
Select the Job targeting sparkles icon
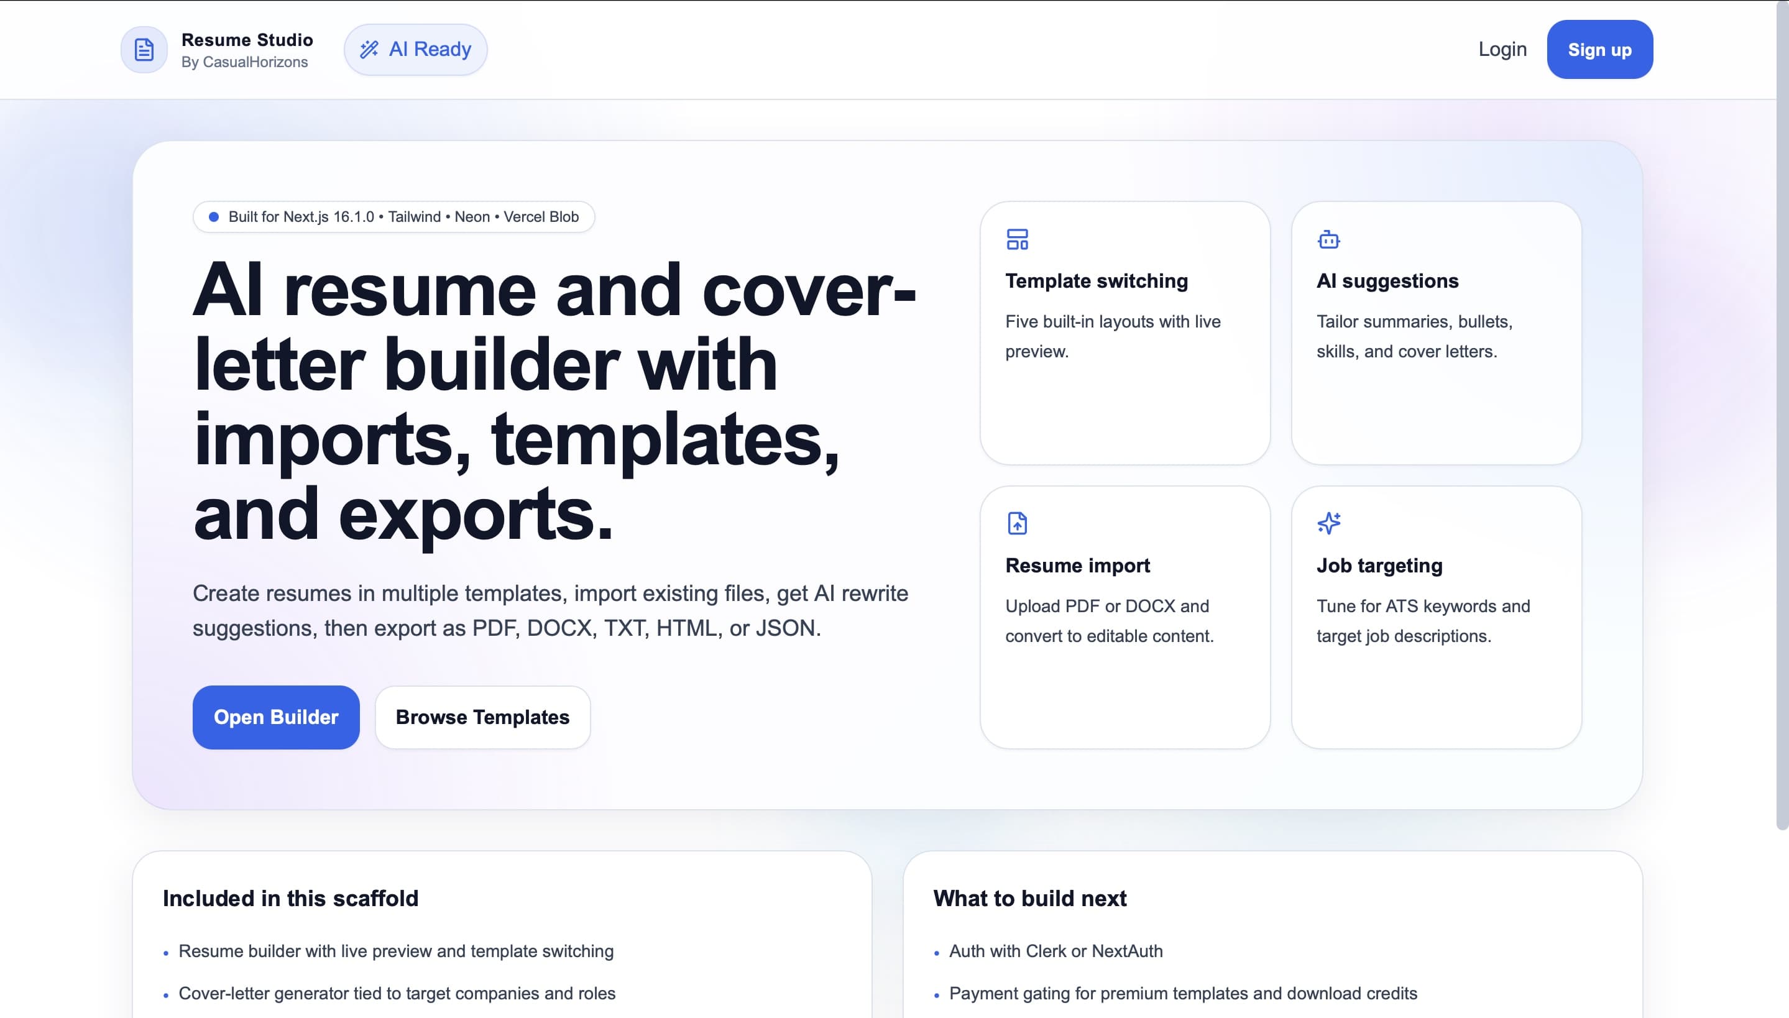point(1329,523)
